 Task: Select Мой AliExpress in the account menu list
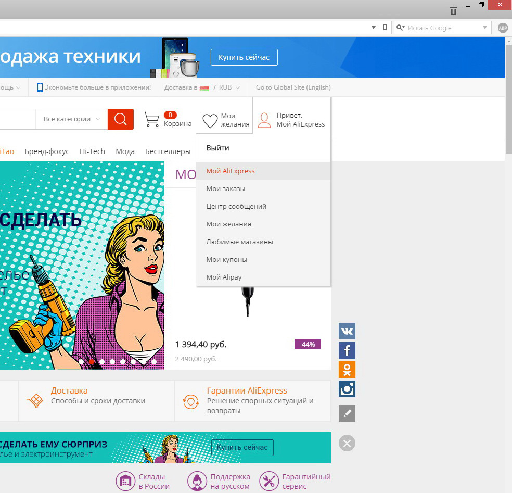(263, 171)
